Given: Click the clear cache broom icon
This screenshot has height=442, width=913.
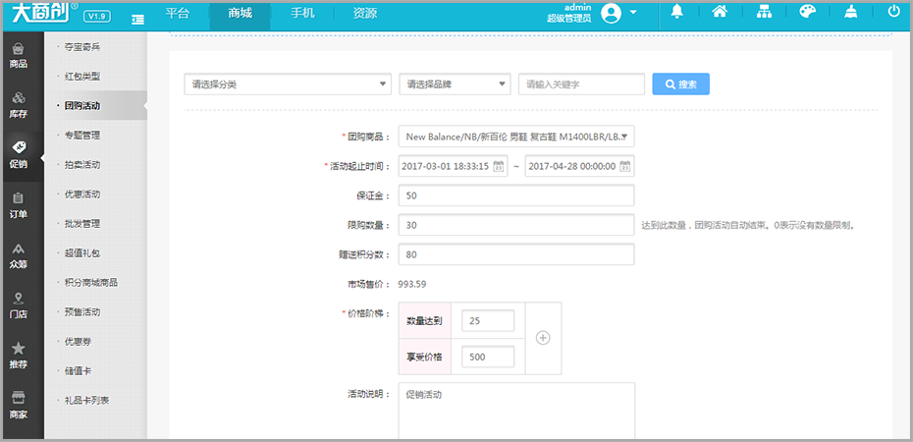Looking at the screenshot, I should [x=850, y=12].
